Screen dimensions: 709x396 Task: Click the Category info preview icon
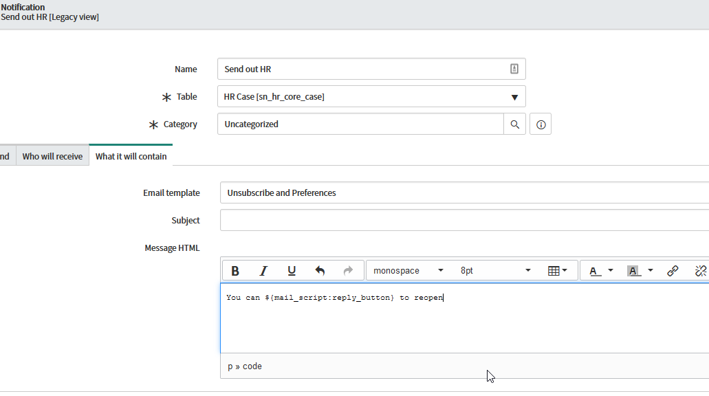click(541, 124)
